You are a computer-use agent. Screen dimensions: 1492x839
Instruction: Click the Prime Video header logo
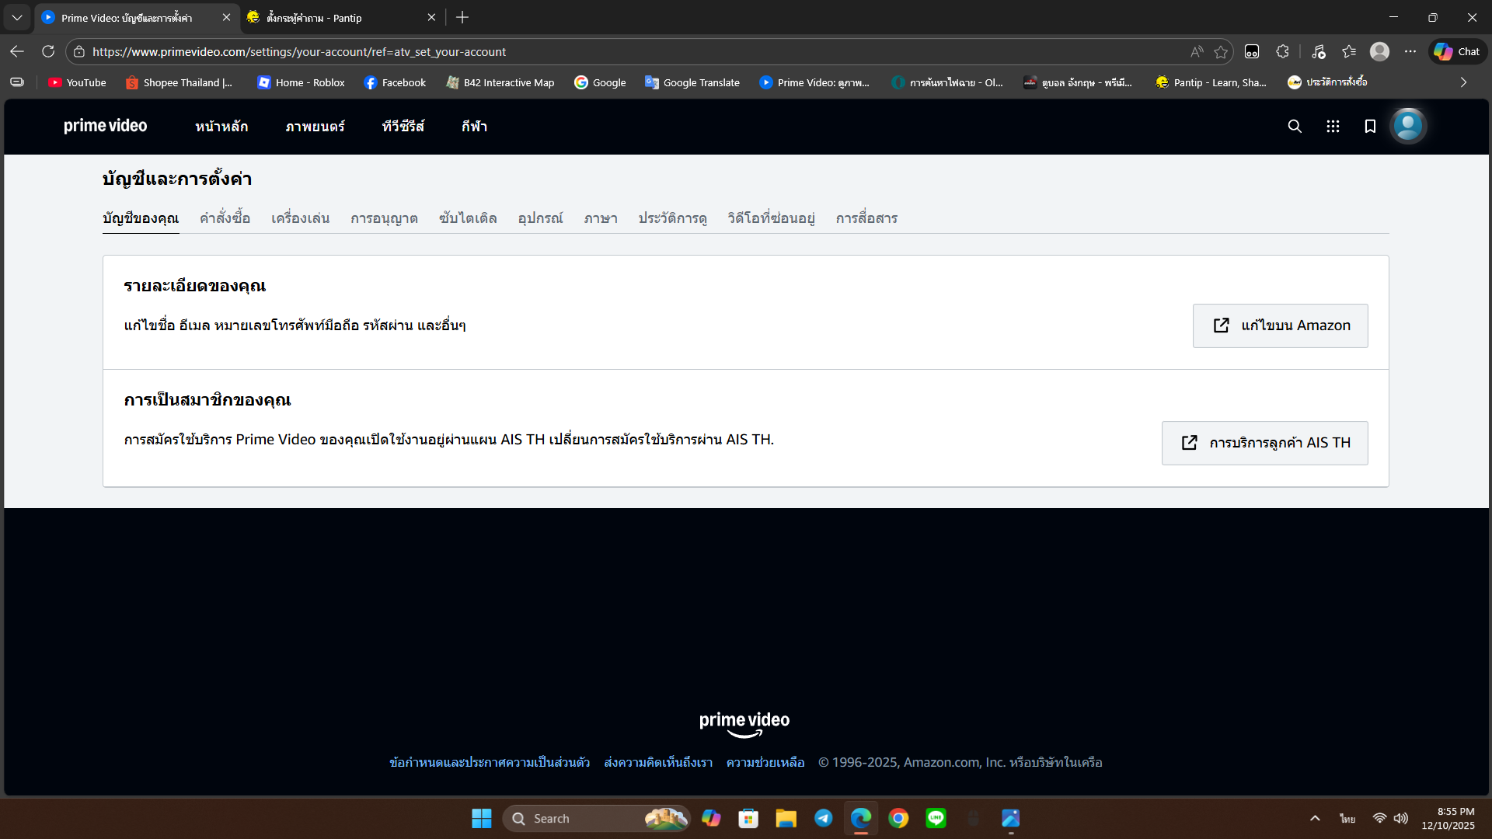[105, 126]
